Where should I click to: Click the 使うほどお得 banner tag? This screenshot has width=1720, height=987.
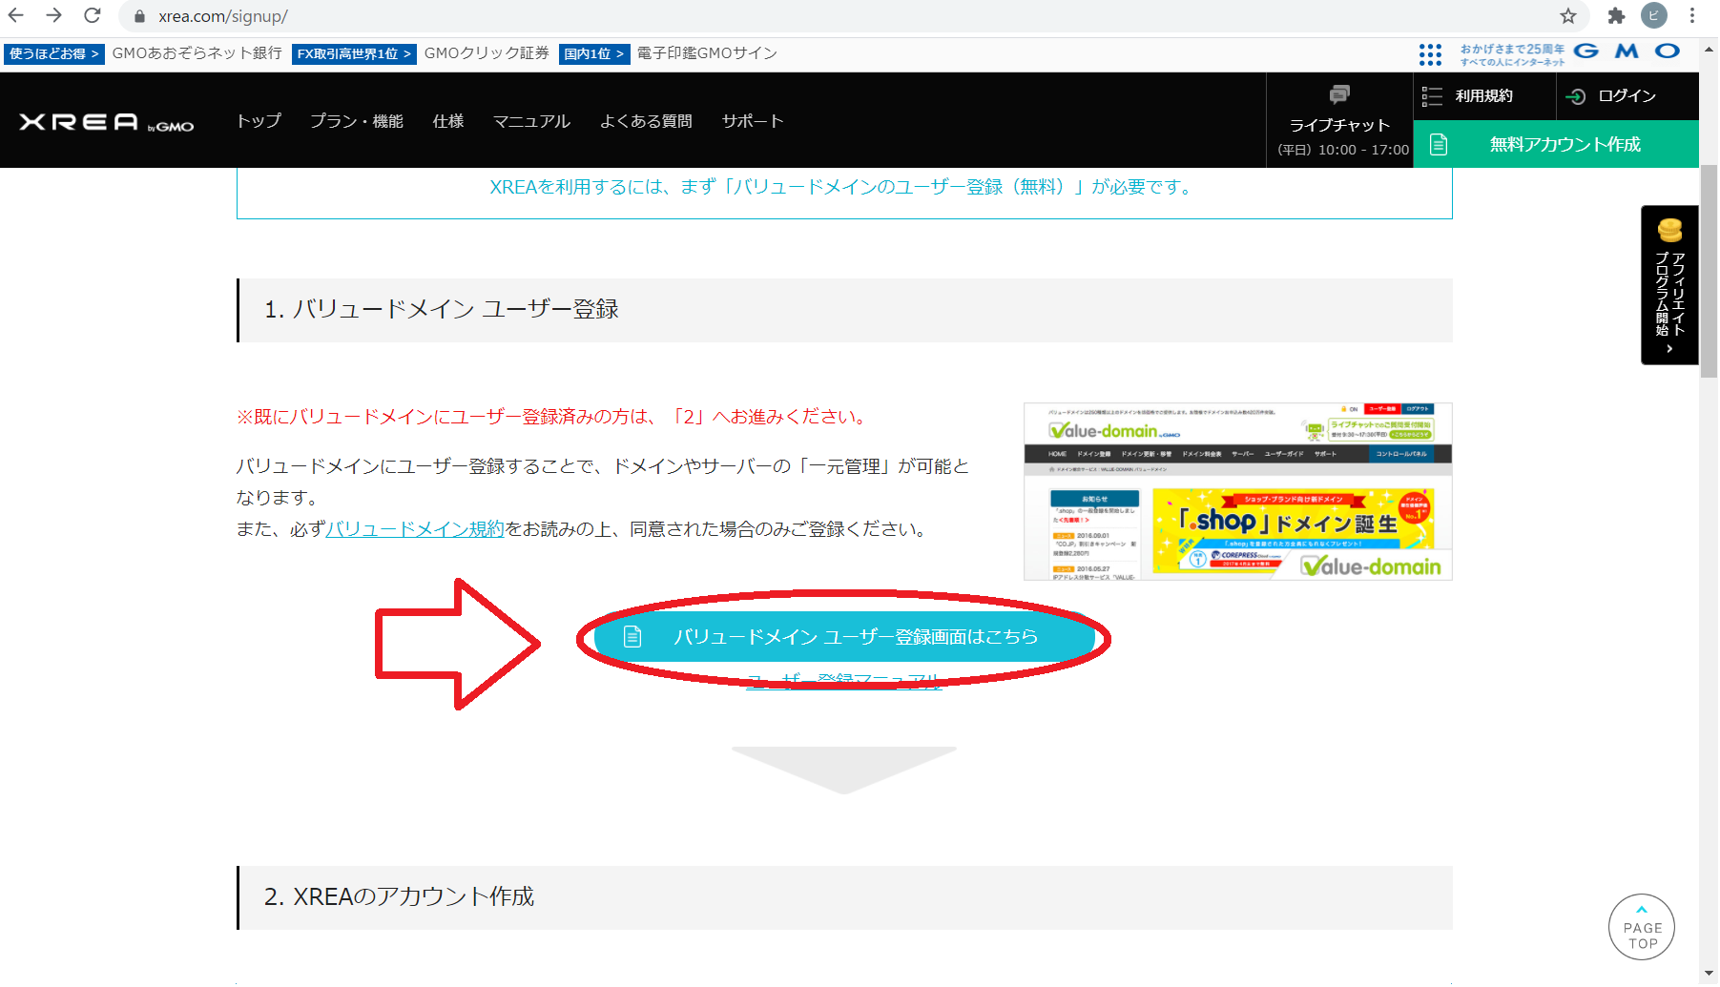54,53
